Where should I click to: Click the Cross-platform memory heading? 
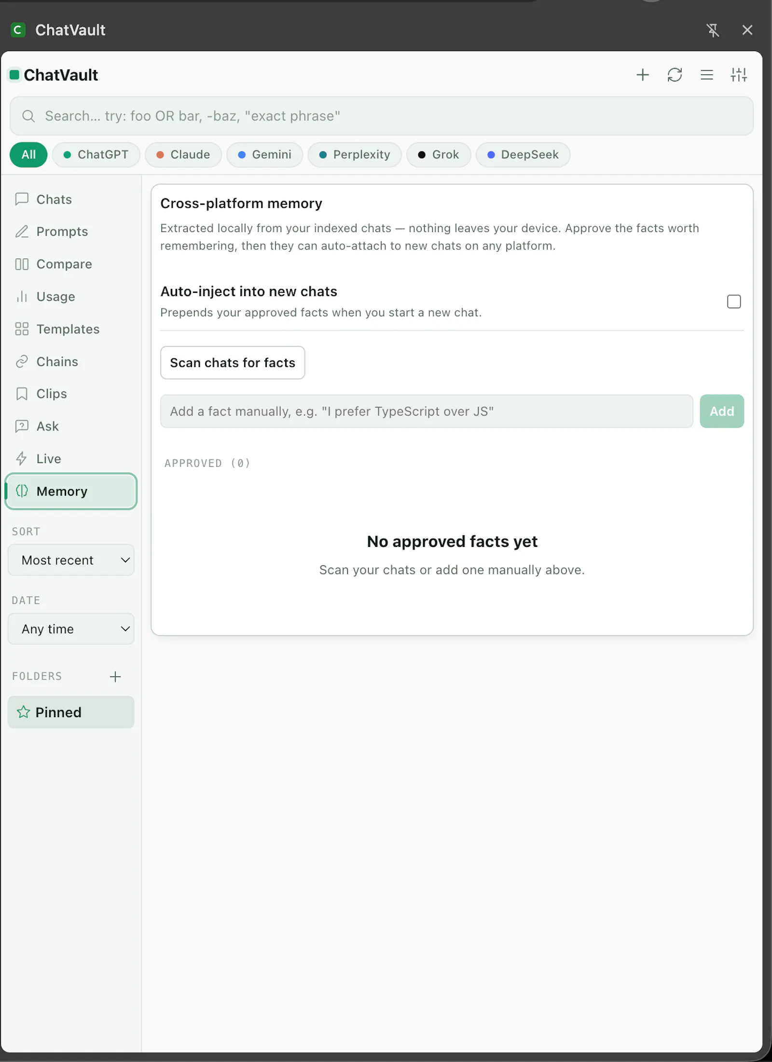pos(241,204)
